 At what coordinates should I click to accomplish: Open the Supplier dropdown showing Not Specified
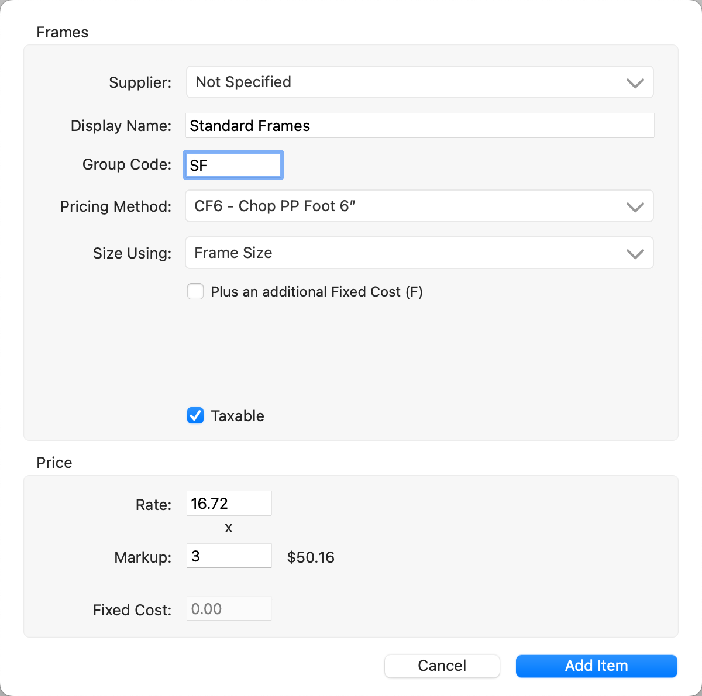pyautogui.click(x=419, y=82)
